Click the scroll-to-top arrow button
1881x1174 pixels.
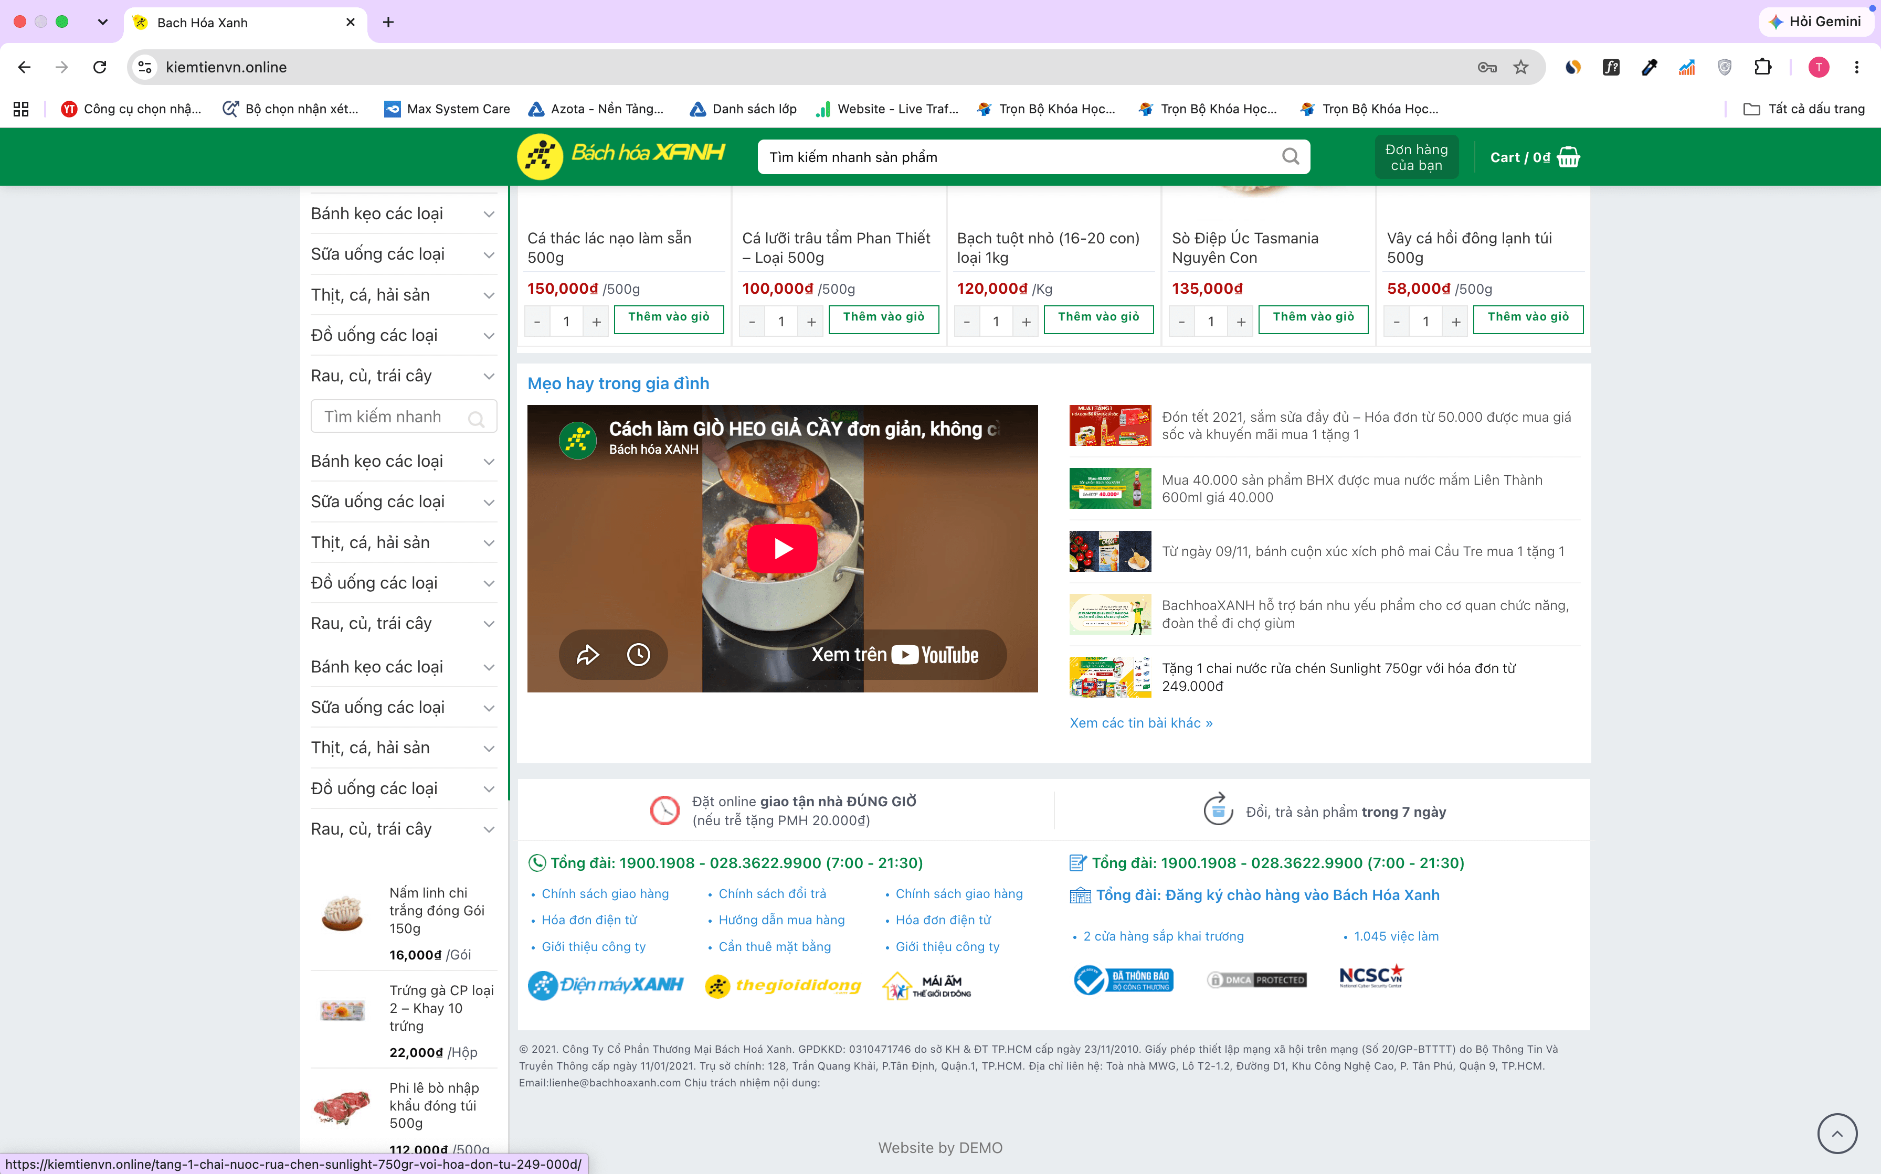(1837, 1134)
